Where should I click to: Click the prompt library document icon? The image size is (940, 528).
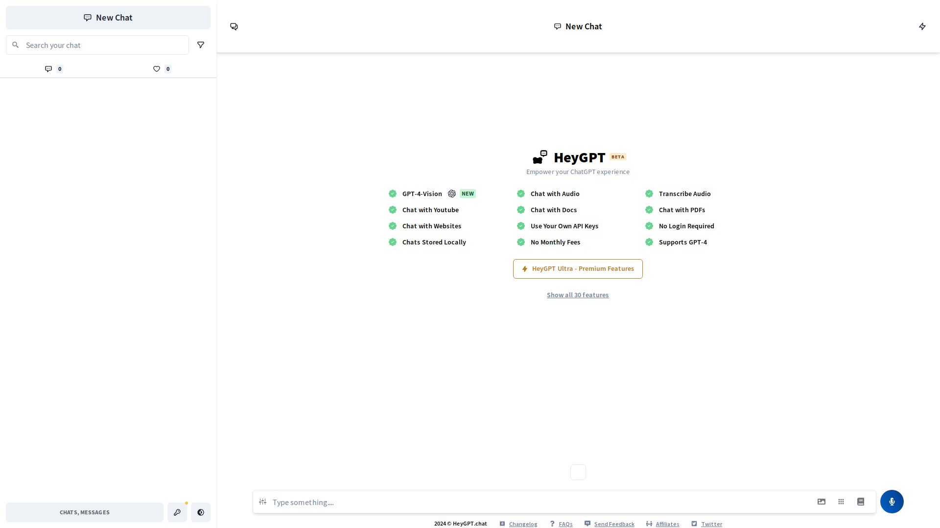point(861,502)
